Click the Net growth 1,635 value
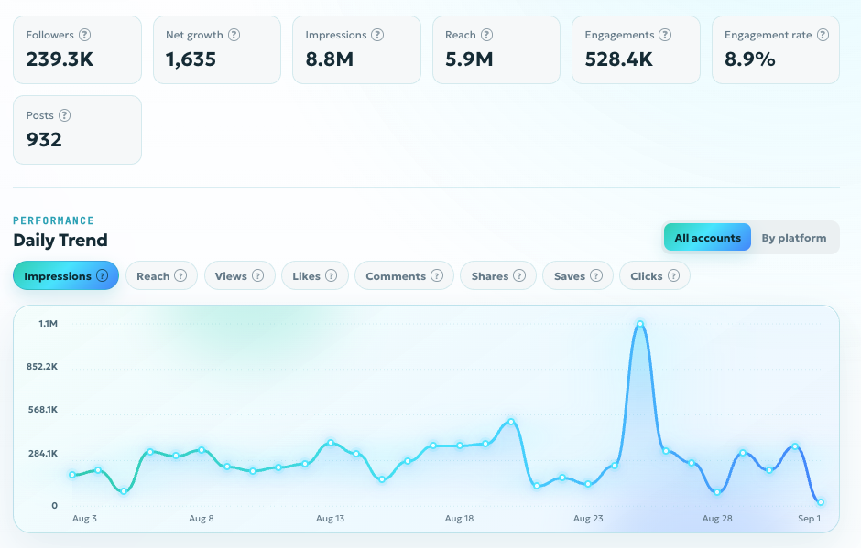 [x=191, y=59]
